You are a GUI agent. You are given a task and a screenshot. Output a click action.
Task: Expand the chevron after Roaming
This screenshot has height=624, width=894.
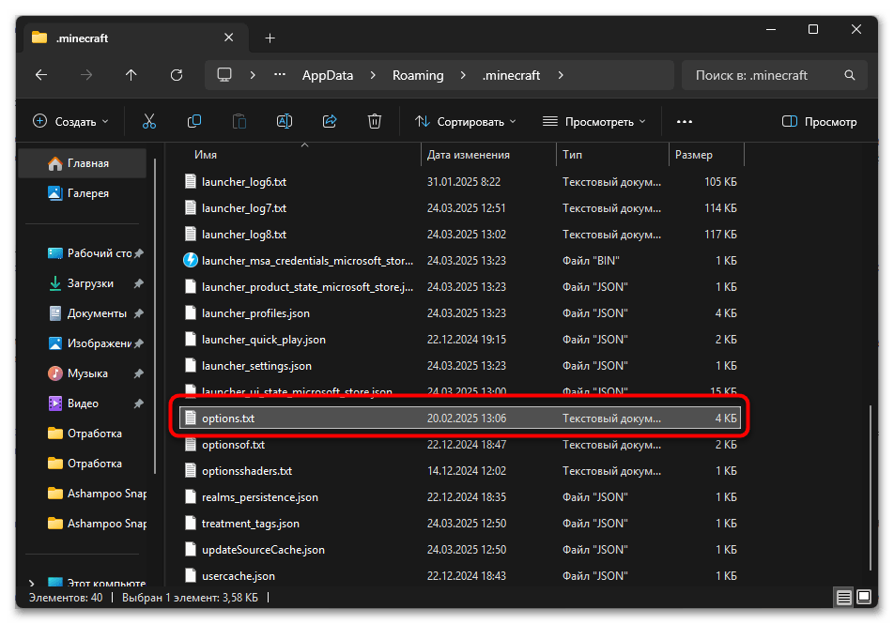click(463, 75)
